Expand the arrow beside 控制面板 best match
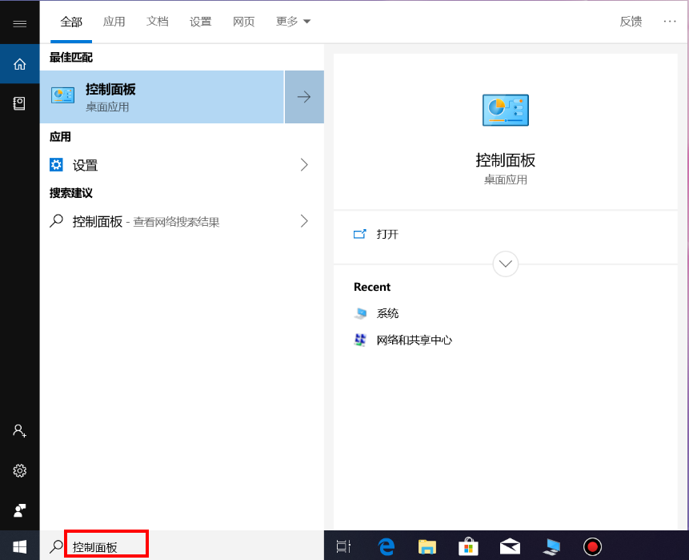The width and height of the screenshot is (689, 560). pyautogui.click(x=304, y=97)
